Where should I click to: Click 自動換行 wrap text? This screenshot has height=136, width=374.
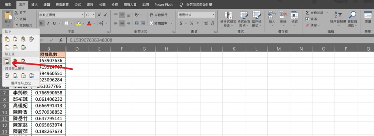pos(159,15)
